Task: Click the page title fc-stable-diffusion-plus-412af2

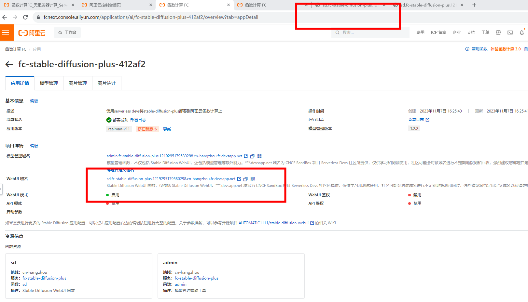Action: 82,64
